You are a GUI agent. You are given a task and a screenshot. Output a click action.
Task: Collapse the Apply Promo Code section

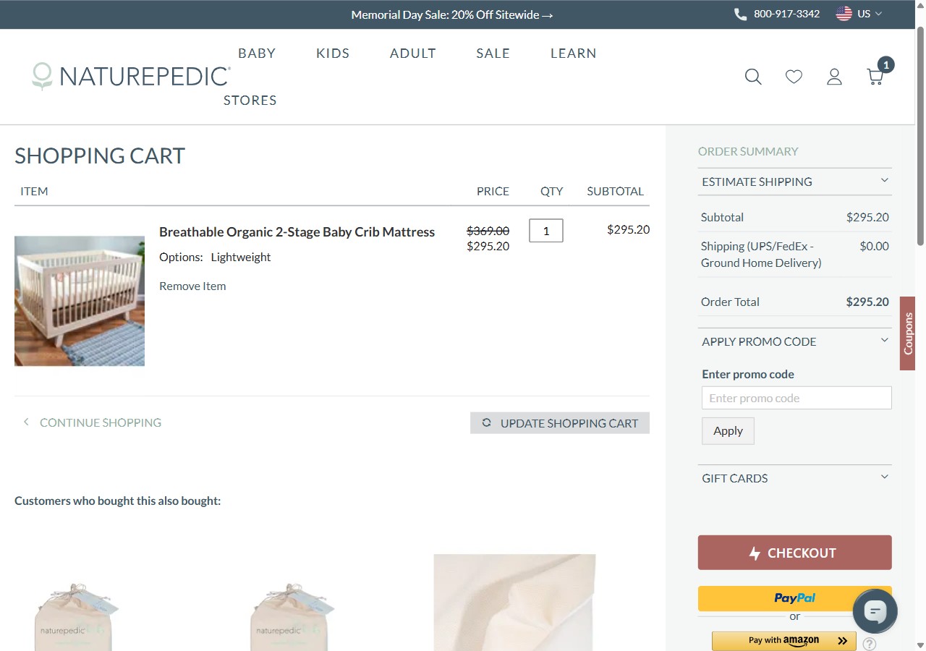coord(794,341)
